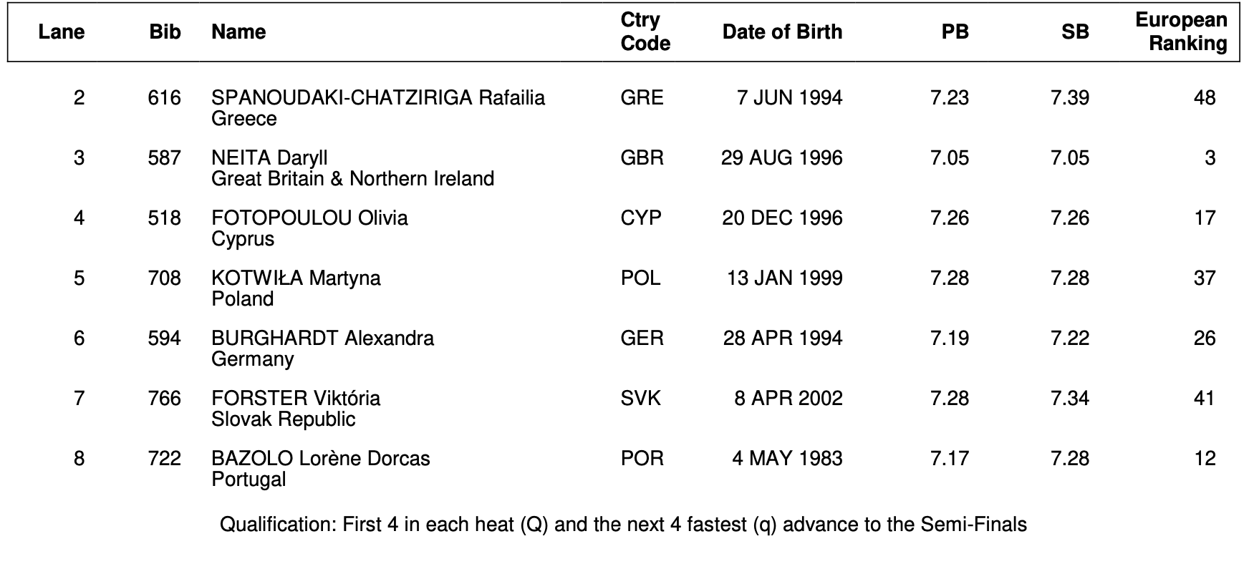Click the Lane column header
Screen dimensions: 1249x574
pos(62,32)
